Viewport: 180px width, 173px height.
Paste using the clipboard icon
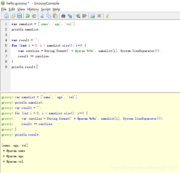[55, 16]
